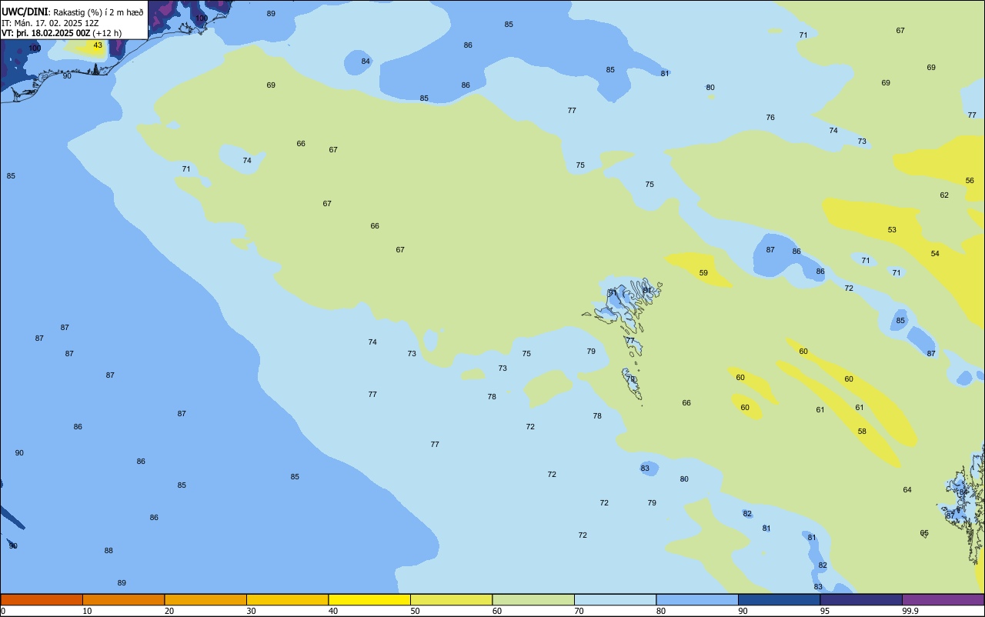Click the dark orange 0–10 legend swatch
Screen dimensions: 985x617
(42, 599)
